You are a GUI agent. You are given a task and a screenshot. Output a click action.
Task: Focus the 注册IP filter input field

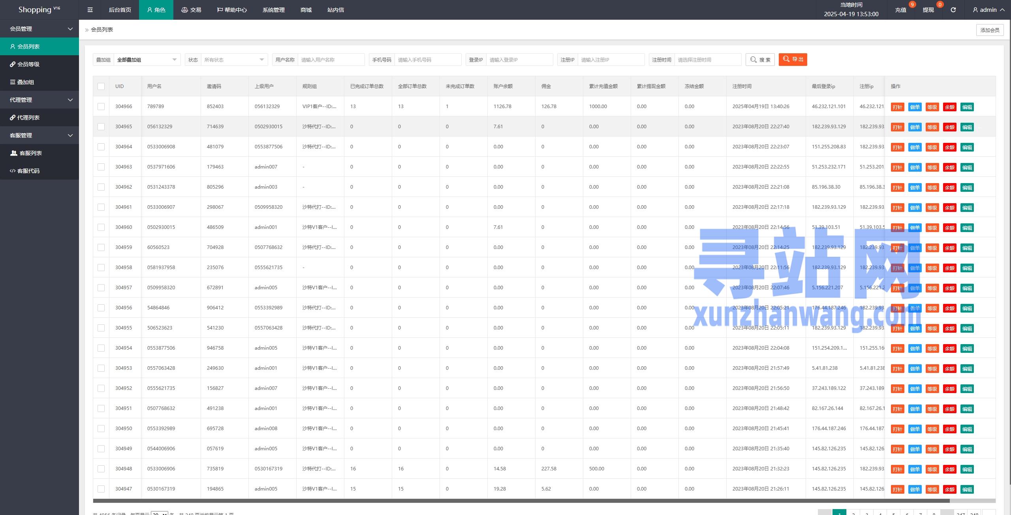(x=611, y=60)
